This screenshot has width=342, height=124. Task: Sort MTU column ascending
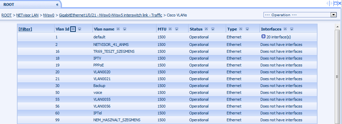(x=170, y=29)
